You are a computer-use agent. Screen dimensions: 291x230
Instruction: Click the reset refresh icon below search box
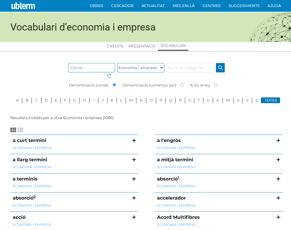coord(109,76)
